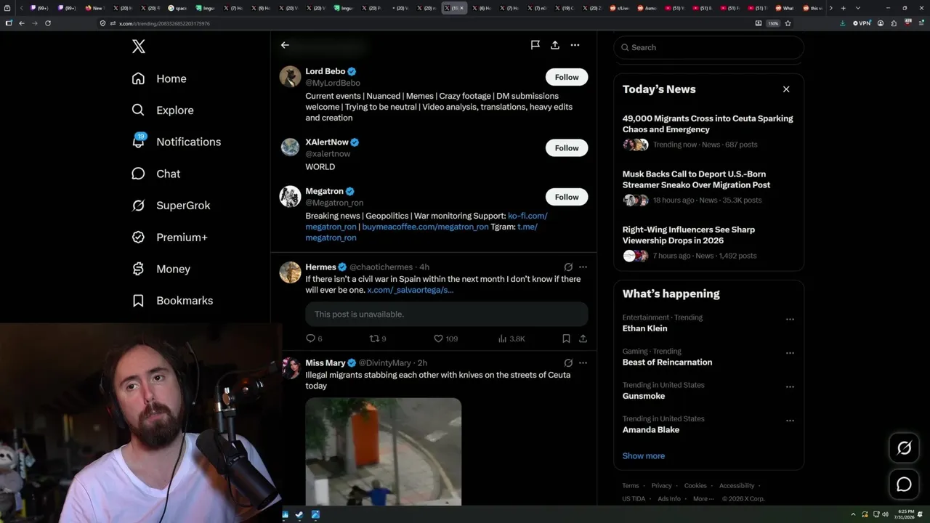930x523 pixels.
Task: Like the Hermes post
Action: 438,338
